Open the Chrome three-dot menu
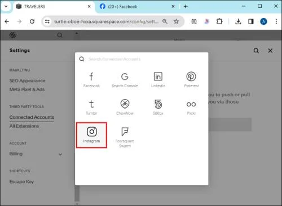This screenshot has height=206, width=282. [x=276, y=21]
